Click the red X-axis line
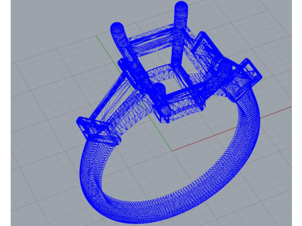This screenshot has height=226, width=302. 232,129
